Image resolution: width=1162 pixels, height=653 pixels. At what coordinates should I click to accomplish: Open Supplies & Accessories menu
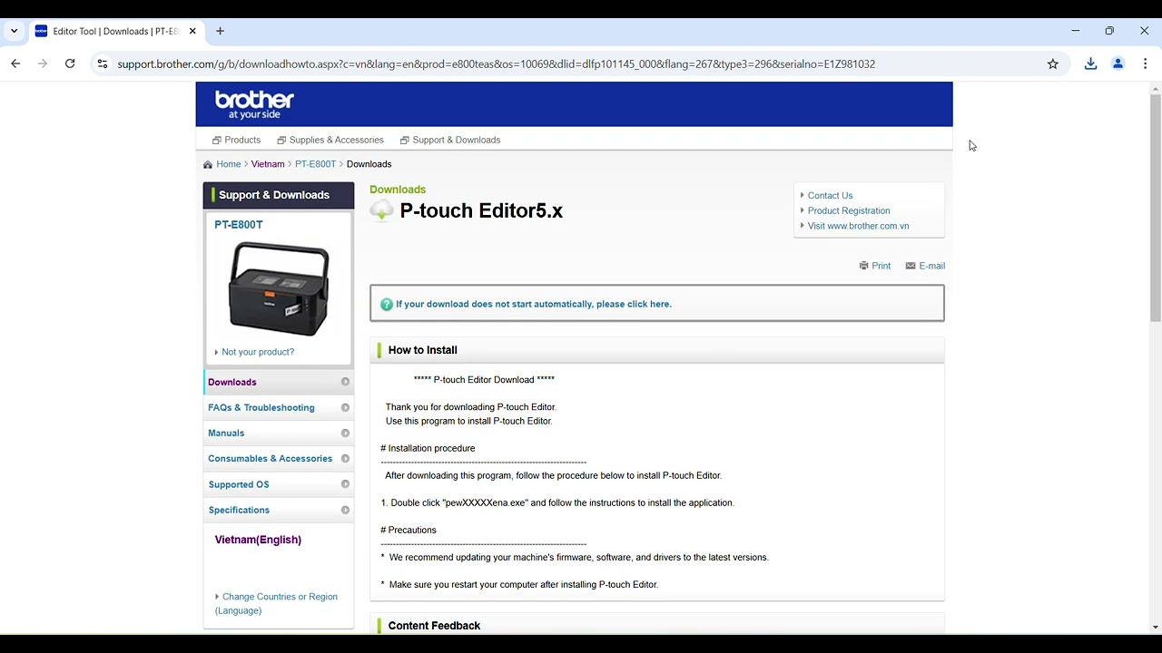coord(330,140)
